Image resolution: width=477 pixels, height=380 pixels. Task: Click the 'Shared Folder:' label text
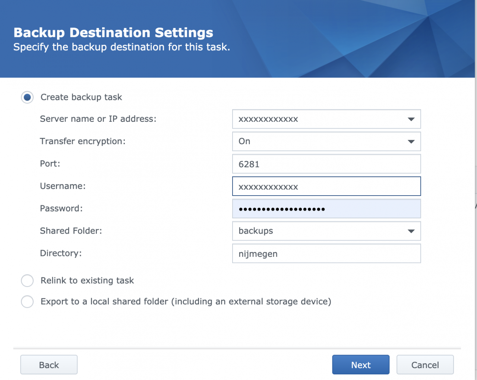pyautogui.click(x=71, y=231)
